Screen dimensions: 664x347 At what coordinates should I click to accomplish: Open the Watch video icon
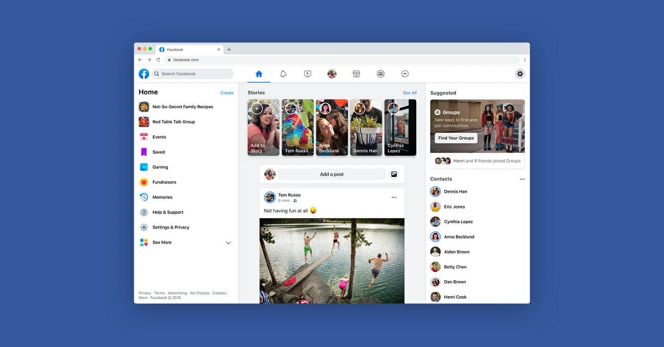[308, 74]
